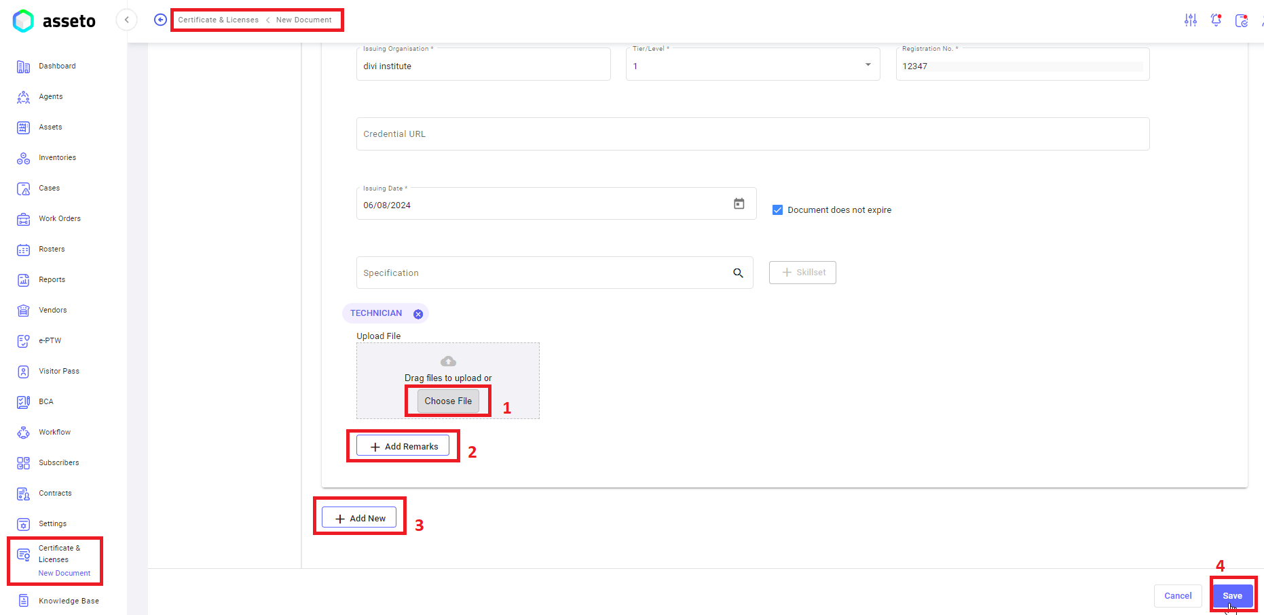This screenshot has height=615, width=1264.
Task: Select Visitor Pass in the sidebar menu
Action: tap(59, 372)
